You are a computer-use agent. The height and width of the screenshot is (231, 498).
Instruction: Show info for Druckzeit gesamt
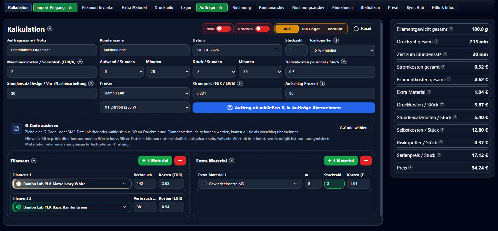click(436, 42)
